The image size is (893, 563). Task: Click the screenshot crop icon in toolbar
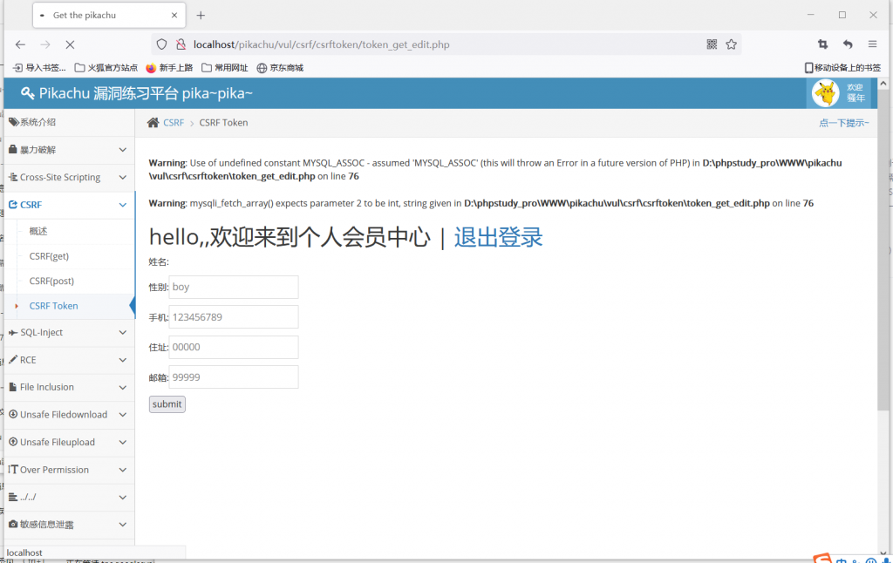pyautogui.click(x=822, y=44)
